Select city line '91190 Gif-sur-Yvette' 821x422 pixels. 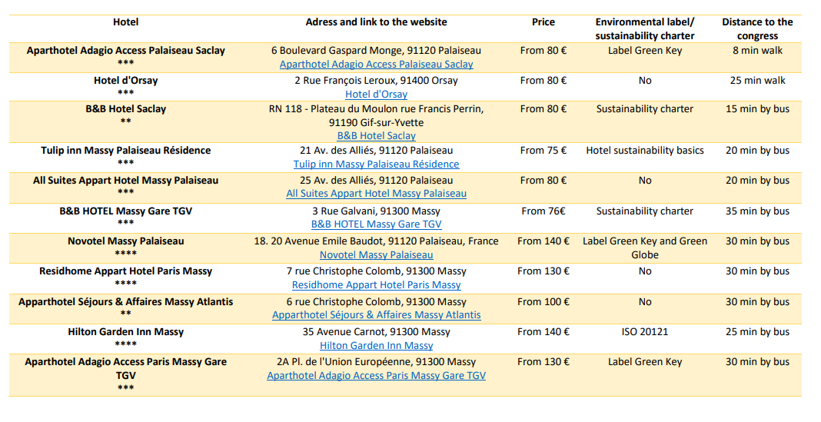point(376,122)
